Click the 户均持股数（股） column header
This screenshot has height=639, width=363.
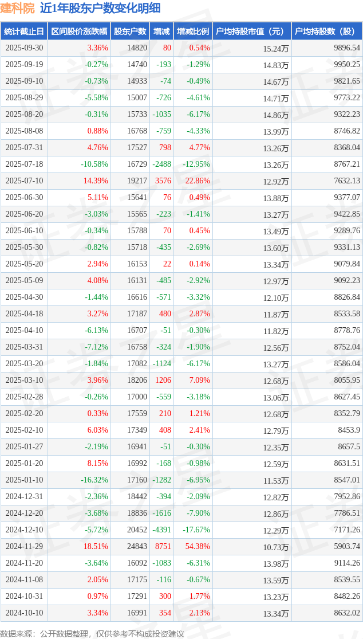point(327,32)
